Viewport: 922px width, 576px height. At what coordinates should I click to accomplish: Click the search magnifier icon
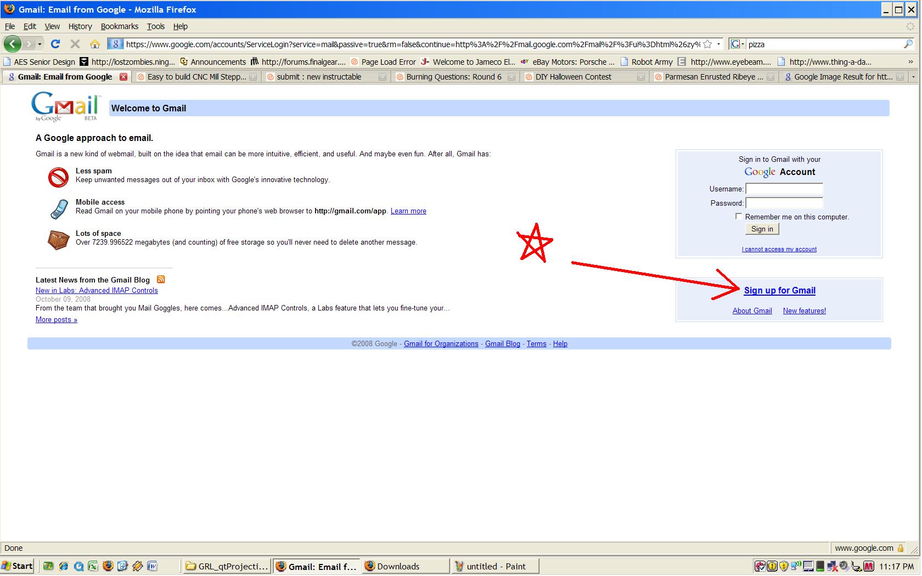[x=908, y=44]
